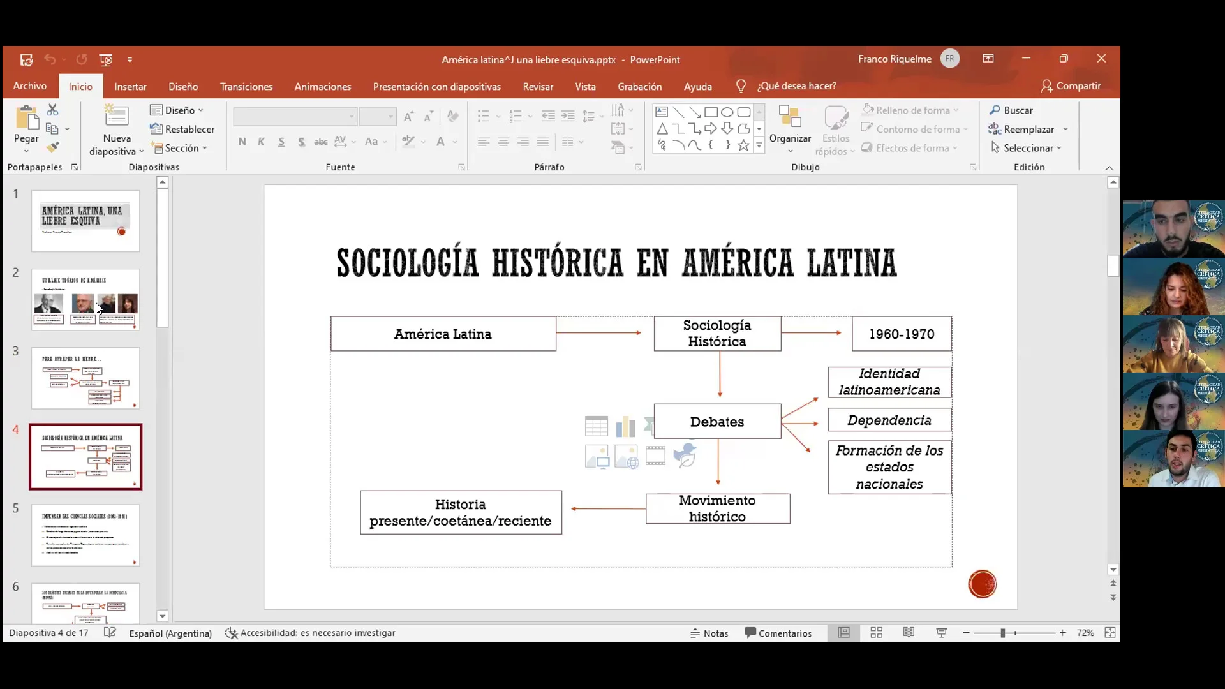This screenshot has height=689, width=1225.
Task: Toggle Notas pane in status bar
Action: (709, 633)
